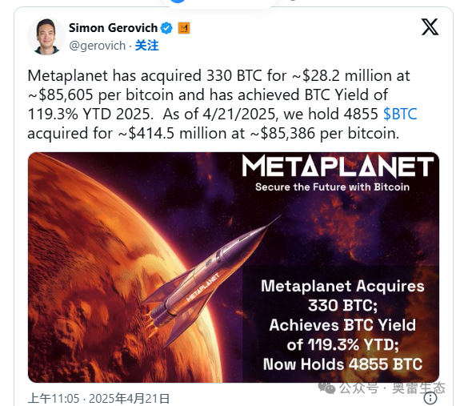Click the blue verified checkmark badge

166,28
